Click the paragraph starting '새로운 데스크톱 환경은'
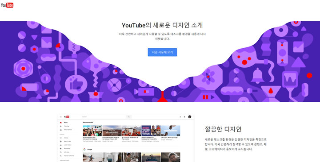The height and width of the screenshot is (162, 320). [236, 144]
